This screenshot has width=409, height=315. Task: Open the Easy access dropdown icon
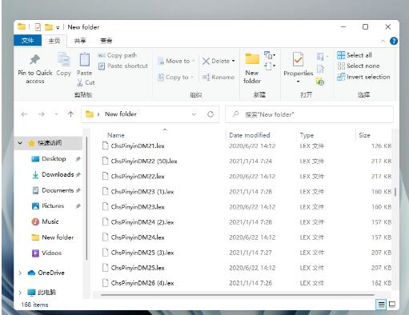270,66
